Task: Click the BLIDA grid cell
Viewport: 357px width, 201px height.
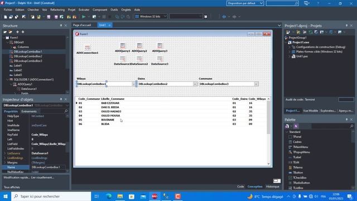Action: [x=105, y=124]
